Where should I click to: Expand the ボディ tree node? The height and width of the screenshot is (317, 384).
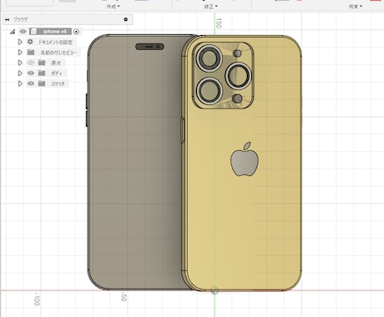pyautogui.click(x=20, y=73)
